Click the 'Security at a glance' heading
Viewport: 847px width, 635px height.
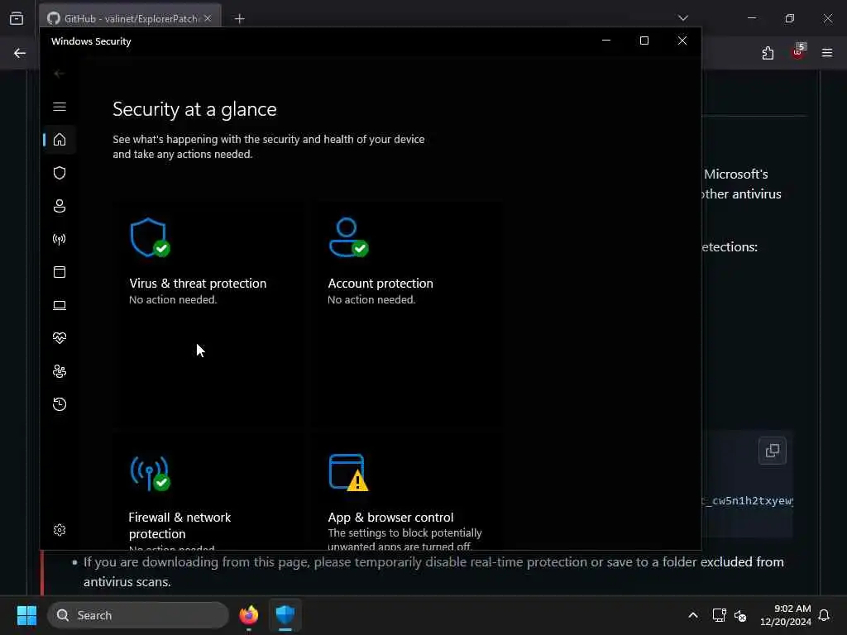point(194,110)
